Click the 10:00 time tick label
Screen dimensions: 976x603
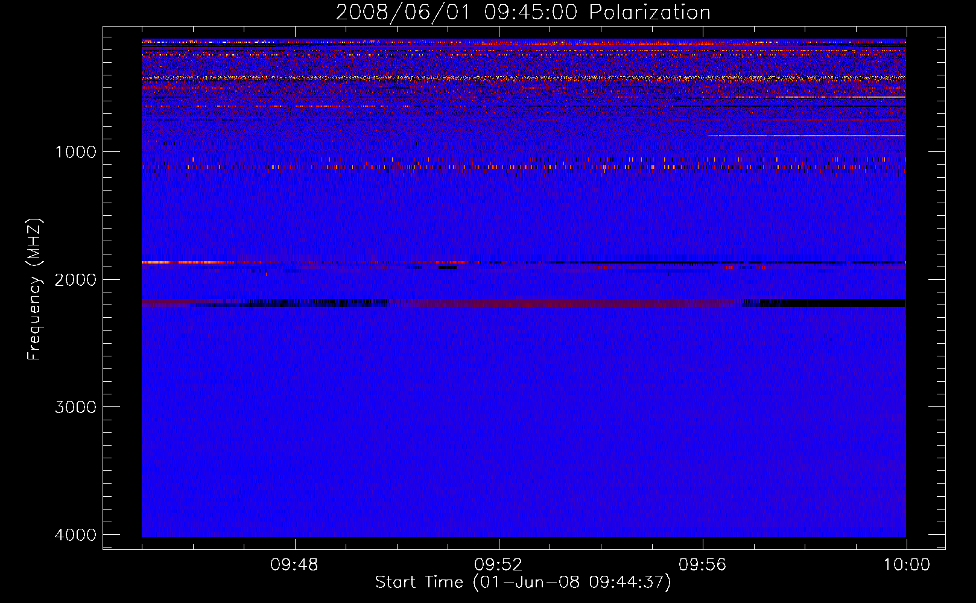[x=907, y=565]
